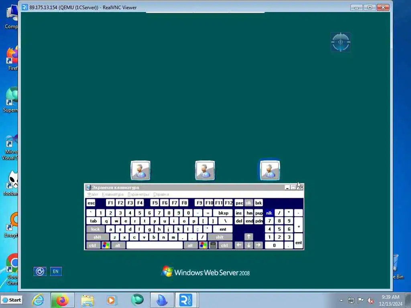Click the tall numpad ent key
The image size is (411, 308).
coord(299,241)
